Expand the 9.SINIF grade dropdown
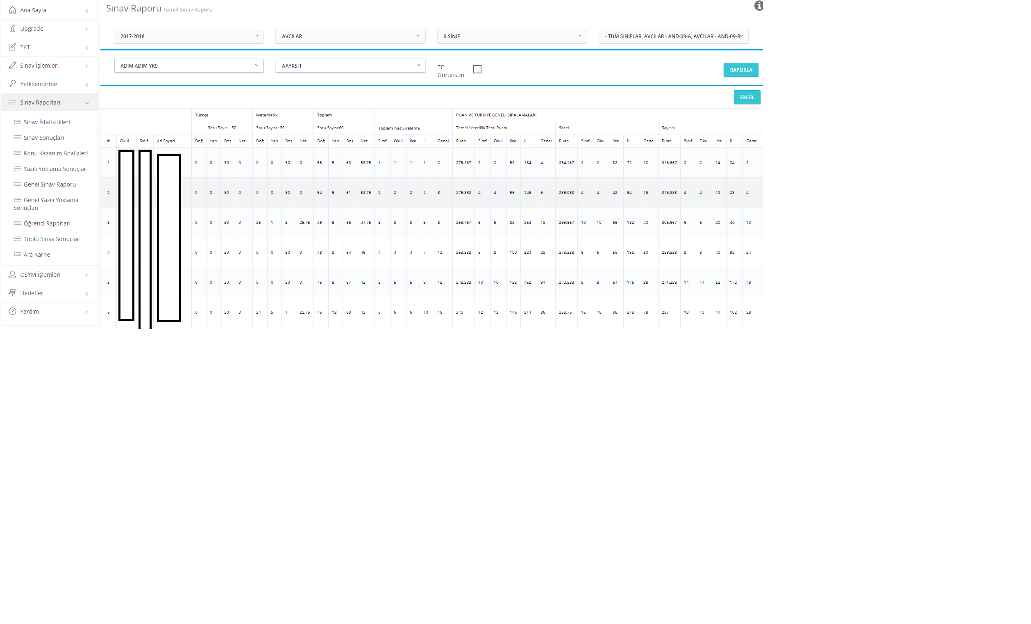Viewport: 1031px width, 624px height. pyautogui.click(x=512, y=36)
